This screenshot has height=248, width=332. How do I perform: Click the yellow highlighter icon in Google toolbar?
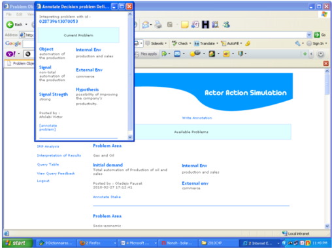247,44
